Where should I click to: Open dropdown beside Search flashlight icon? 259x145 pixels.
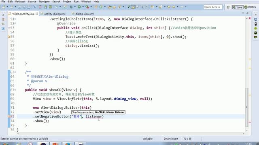click(123, 7)
